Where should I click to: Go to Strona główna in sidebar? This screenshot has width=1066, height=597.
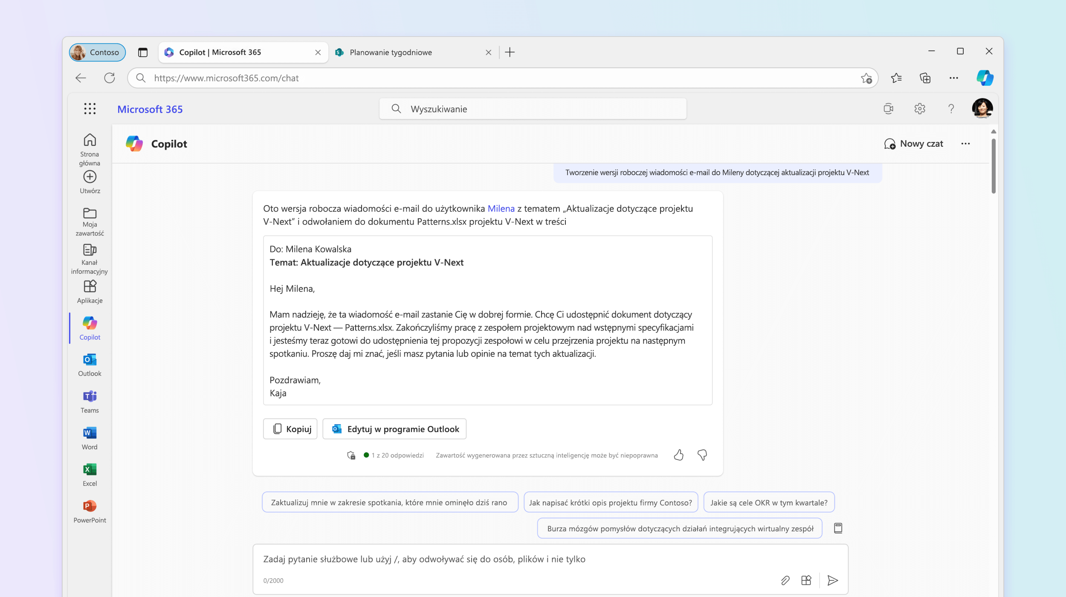tap(90, 149)
